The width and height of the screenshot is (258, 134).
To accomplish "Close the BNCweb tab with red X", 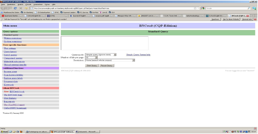I will (x=248, y=16).
